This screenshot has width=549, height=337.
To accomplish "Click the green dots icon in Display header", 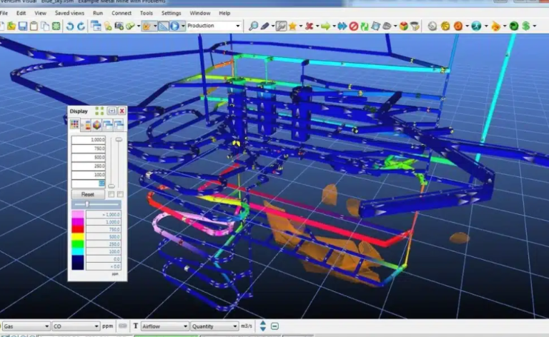I will 99,111.
